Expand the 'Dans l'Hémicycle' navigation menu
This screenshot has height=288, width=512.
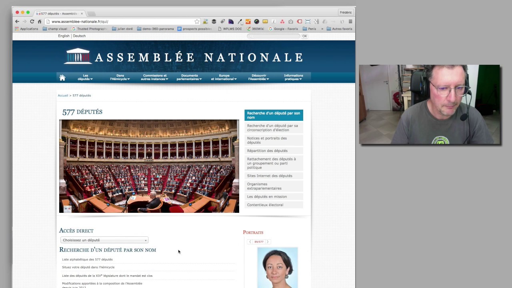pyautogui.click(x=120, y=77)
